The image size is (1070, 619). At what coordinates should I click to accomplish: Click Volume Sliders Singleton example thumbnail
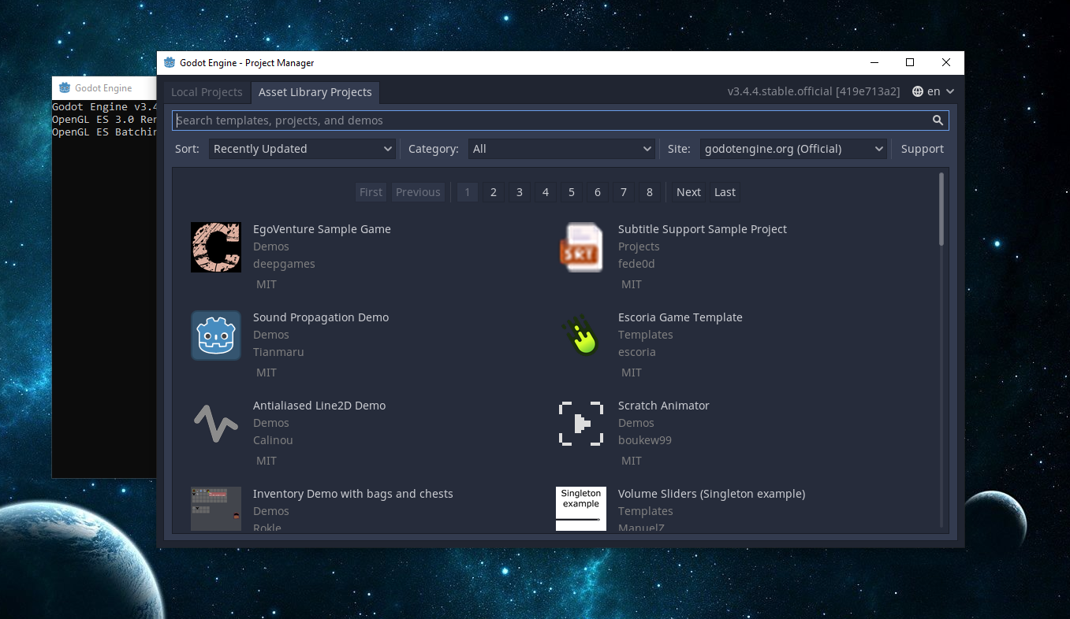click(581, 509)
